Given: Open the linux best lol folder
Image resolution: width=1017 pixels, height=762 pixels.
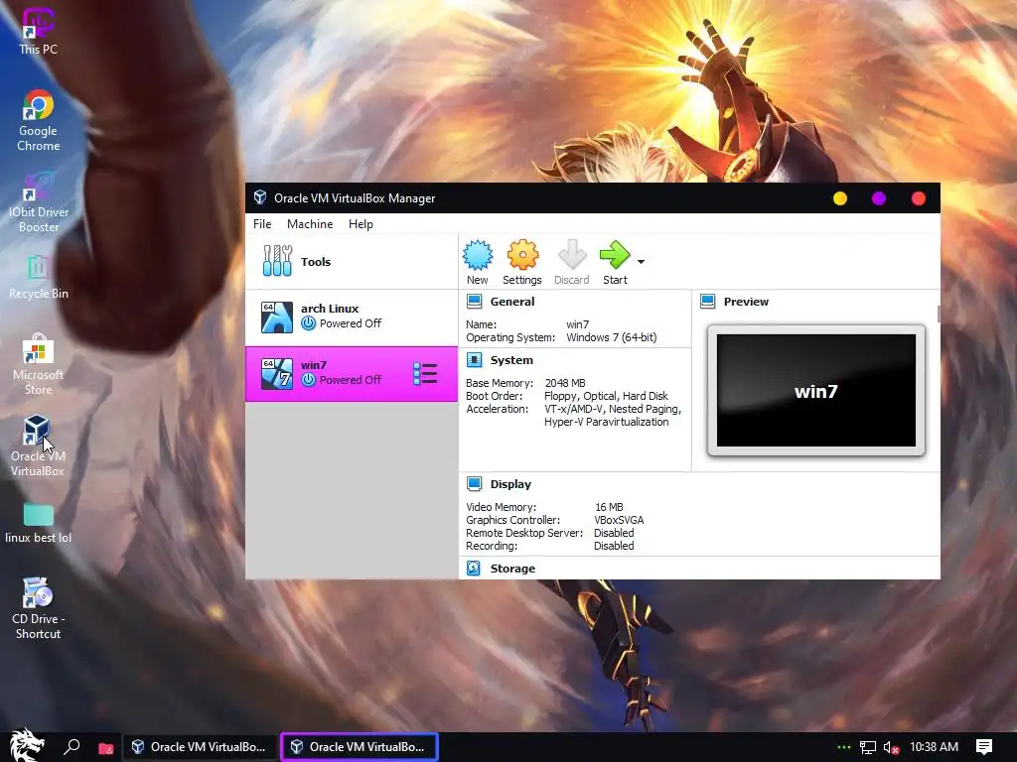Looking at the screenshot, I should click(38, 523).
